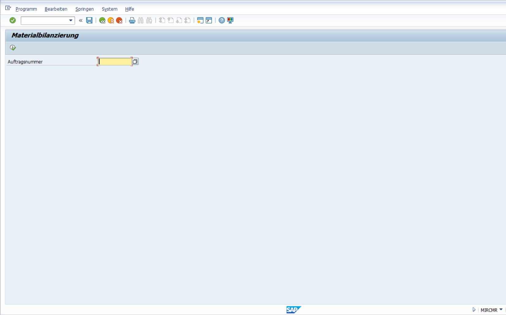Click the Last Page icon
The image size is (506, 315).
(x=188, y=21)
